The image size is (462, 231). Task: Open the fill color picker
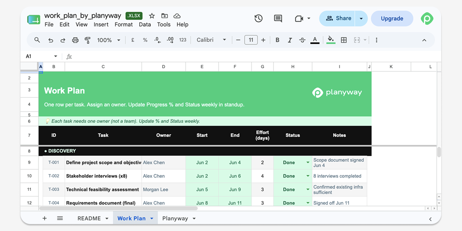[331, 40]
